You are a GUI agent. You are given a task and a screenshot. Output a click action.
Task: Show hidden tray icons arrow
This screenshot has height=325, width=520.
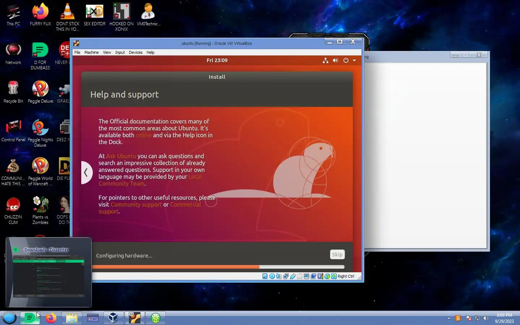pyautogui.click(x=449, y=318)
